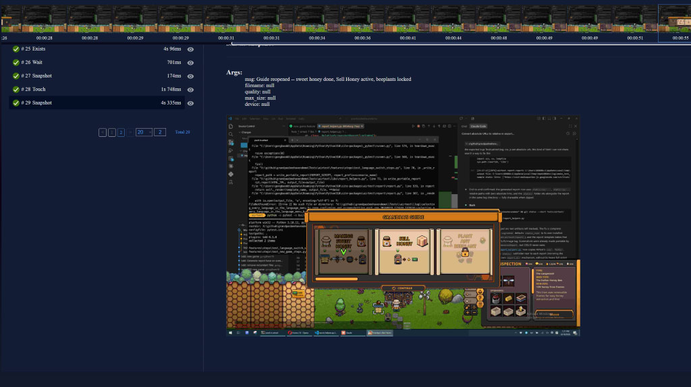Image resolution: width=691 pixels, height=387 pixels.
Task: Select the "# 29 Snapshot" step row
Action: pos(97,102)
